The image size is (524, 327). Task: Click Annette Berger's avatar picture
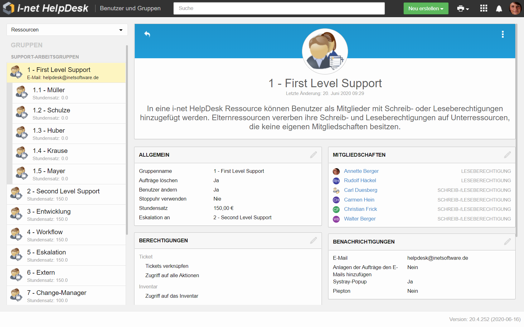[336, 171]
